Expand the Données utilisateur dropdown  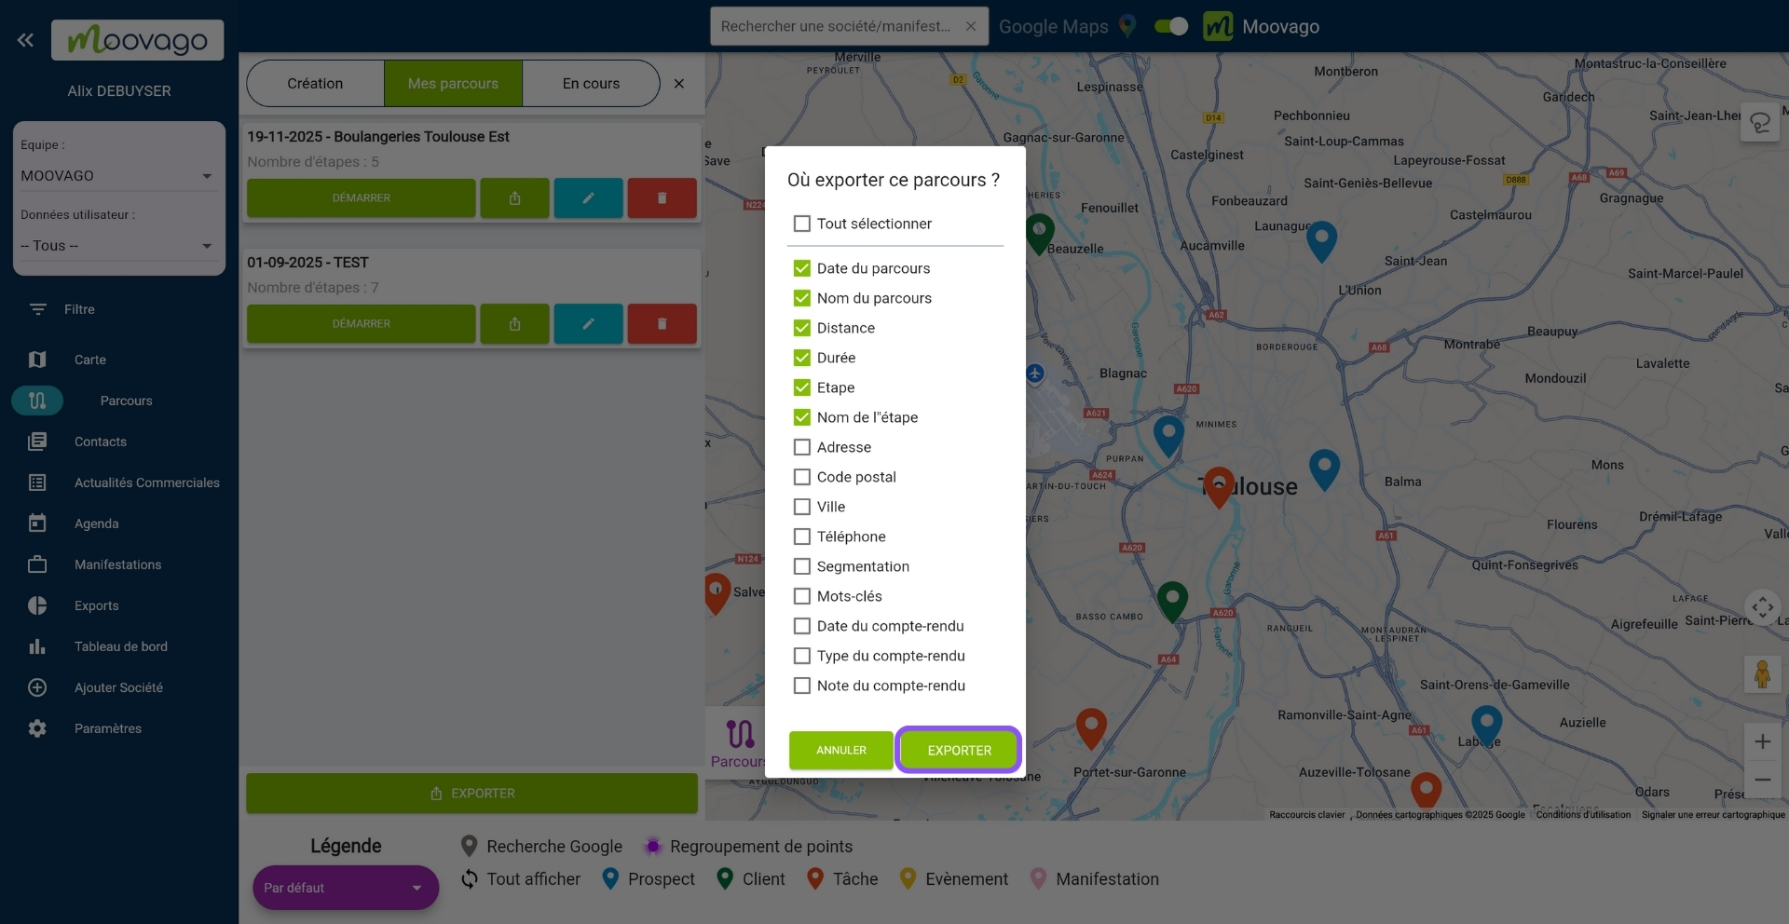pyautogui.click(x=207, y=246)
